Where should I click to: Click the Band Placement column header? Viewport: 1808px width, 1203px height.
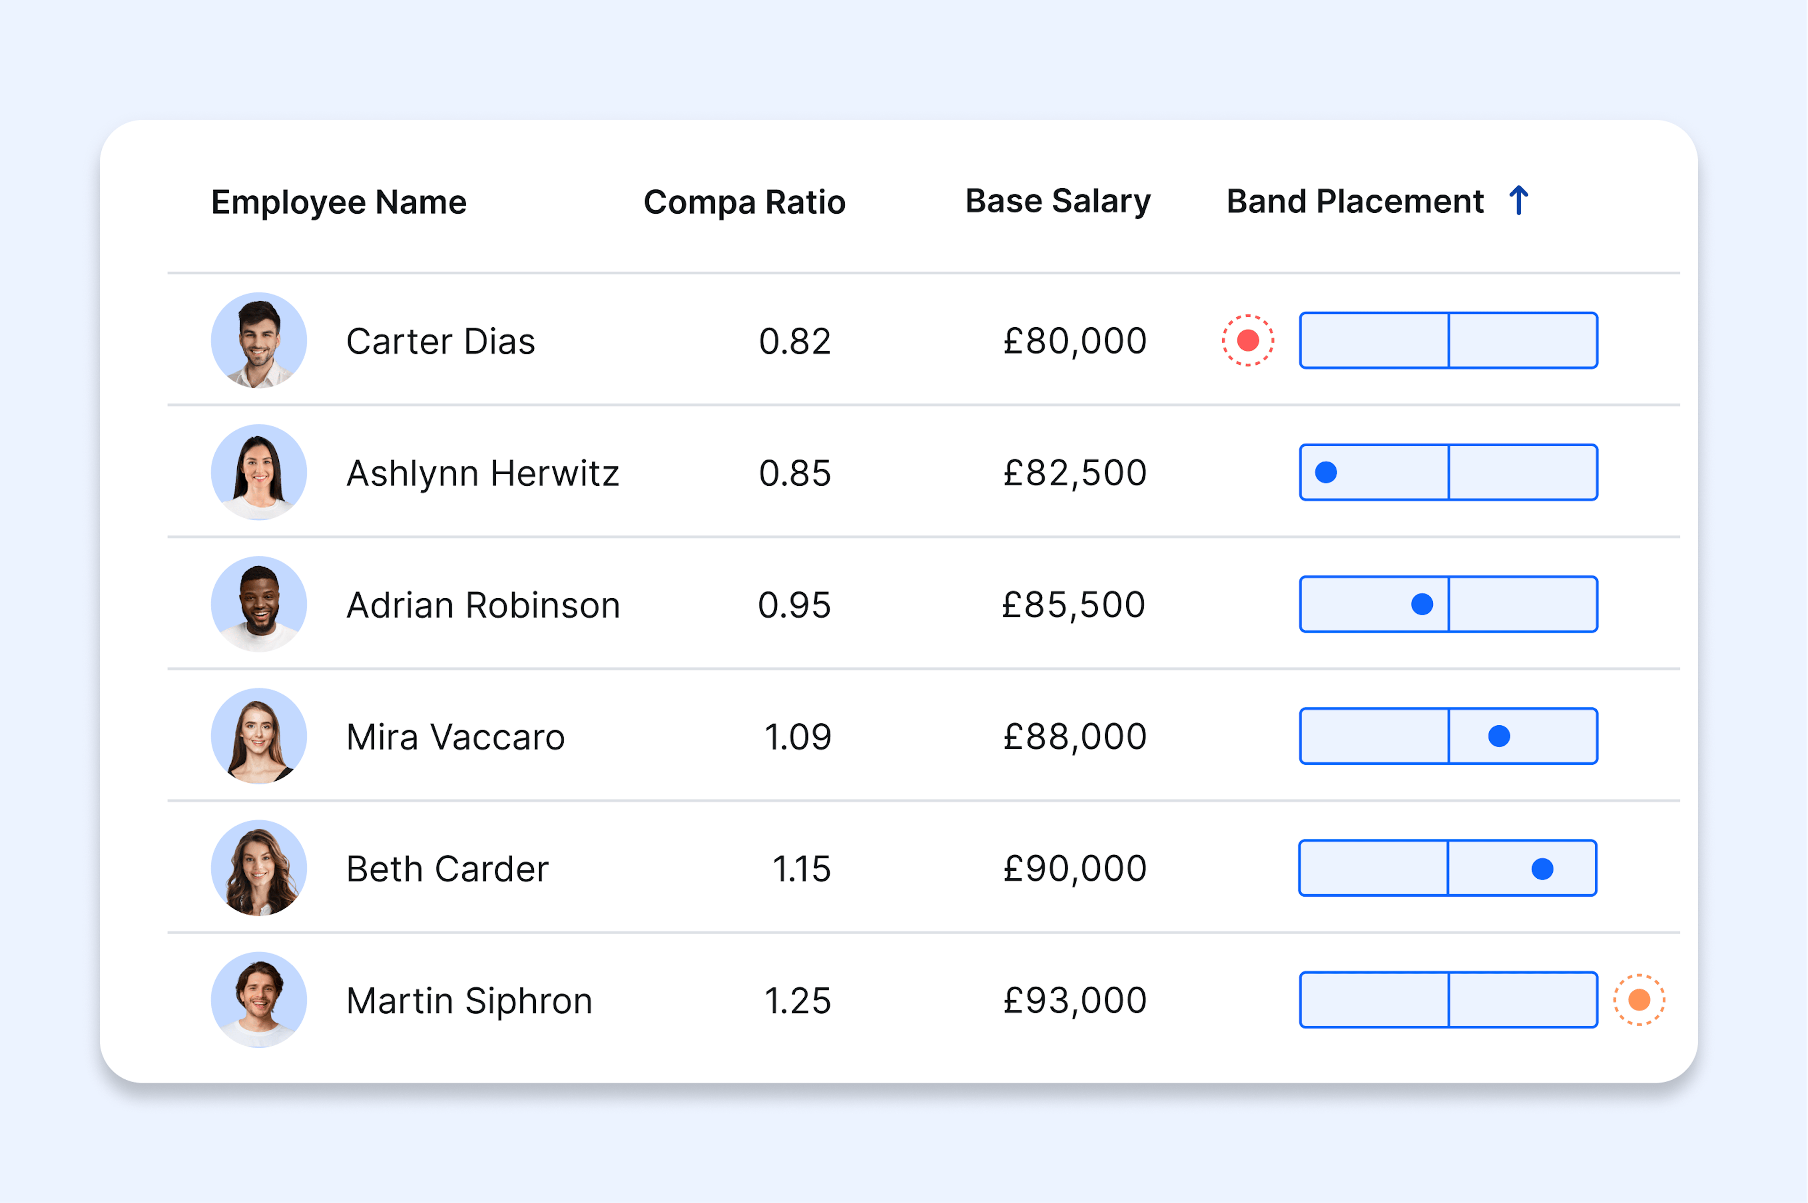(x=1354, y=201)
